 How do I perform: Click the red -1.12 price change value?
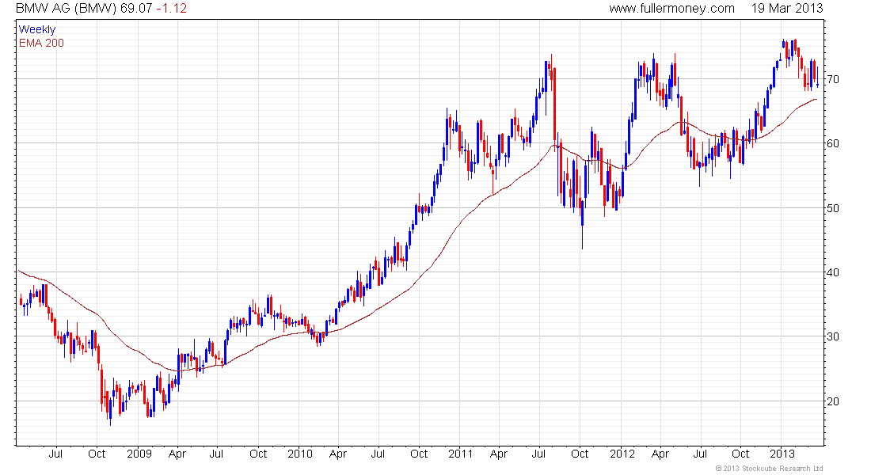click(171, 9)
